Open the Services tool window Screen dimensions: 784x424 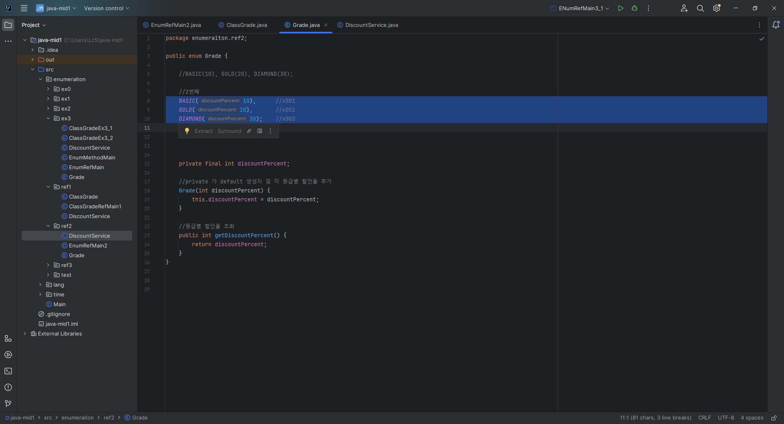(8, 355)
